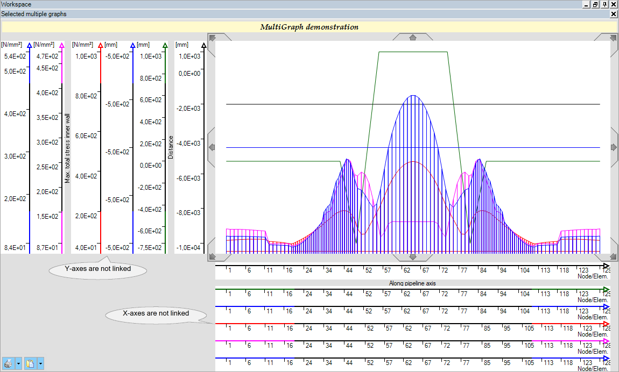Minimize the Workspace panel
The height and width of the screenshot is (372, 619).
pos(586,4)
